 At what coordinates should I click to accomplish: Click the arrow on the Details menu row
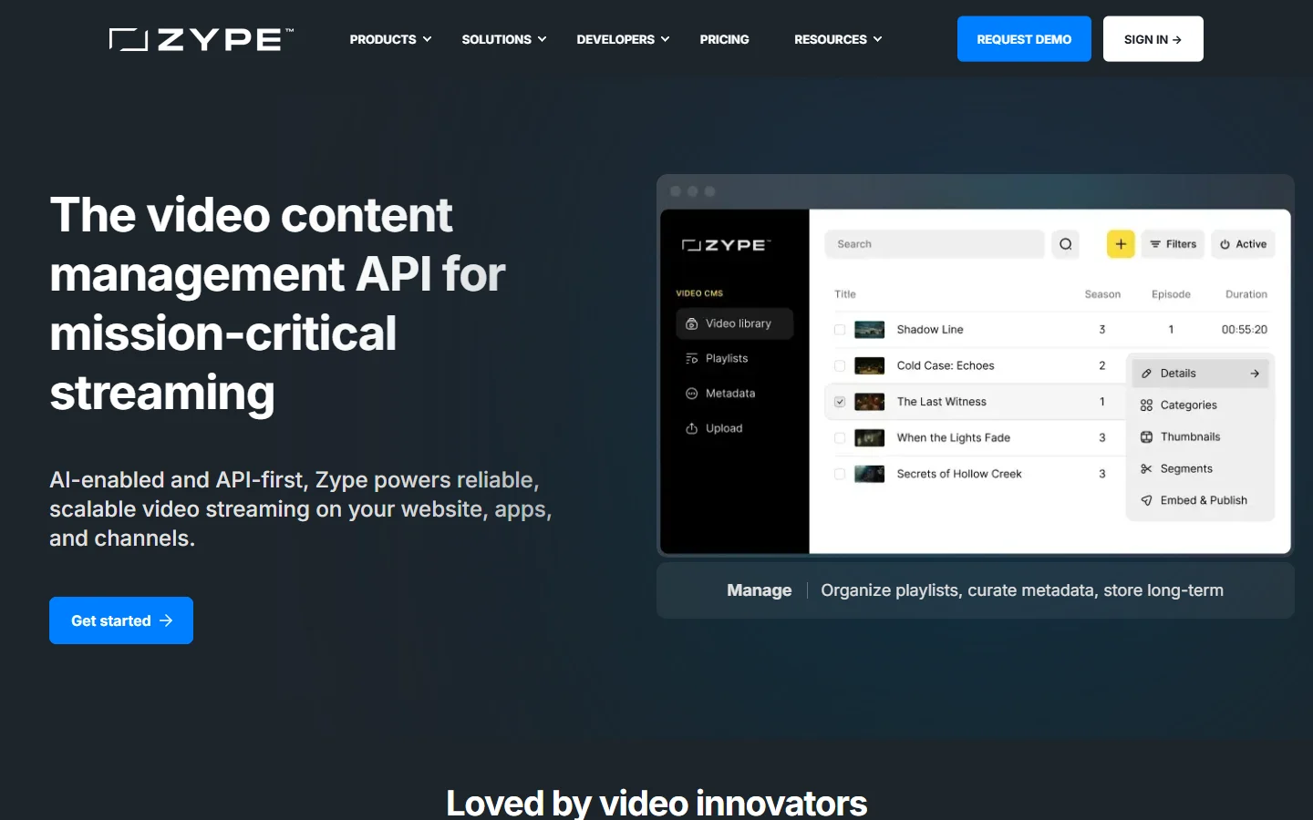1255,374
